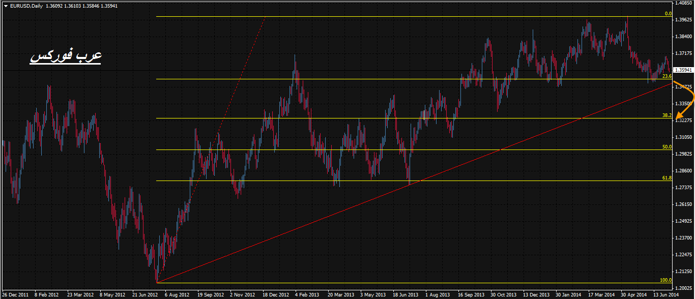Screen dimensions: 695x299
Task: Select the 23.6 Fibonacci level label
Action: click(667, 76)
